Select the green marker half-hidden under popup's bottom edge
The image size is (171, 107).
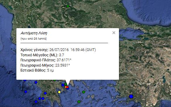pos(55,80)
